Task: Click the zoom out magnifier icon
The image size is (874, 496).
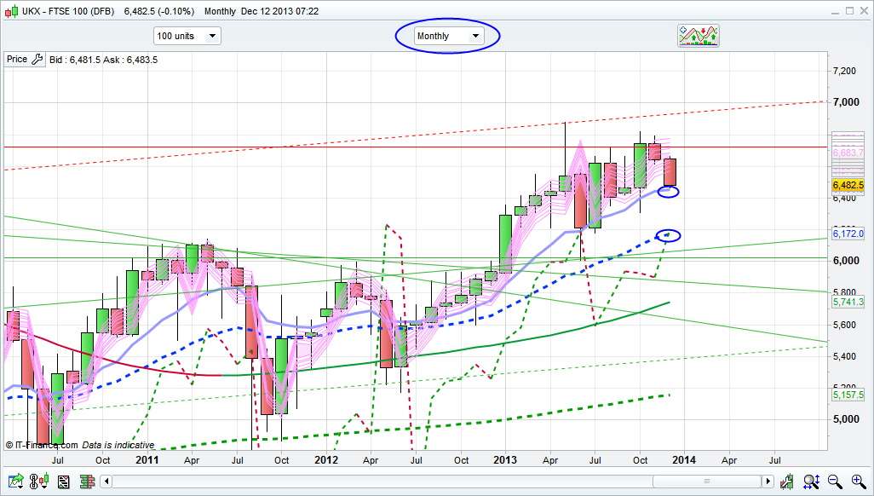Action: (836, 482)
